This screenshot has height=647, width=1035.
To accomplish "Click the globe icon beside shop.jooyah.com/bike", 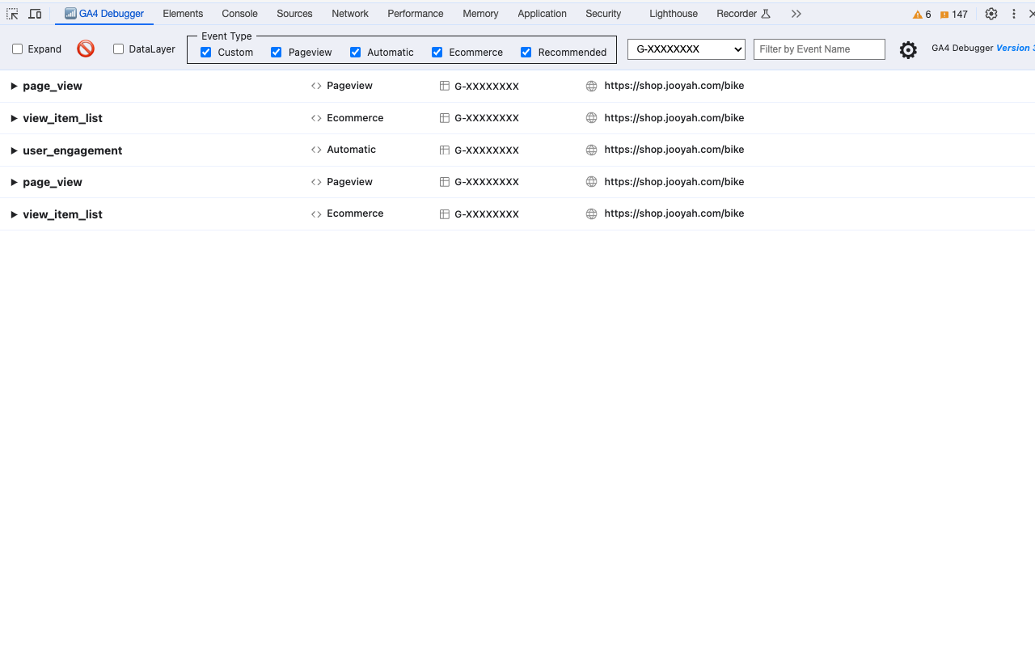I will click(x=591, y=86).
